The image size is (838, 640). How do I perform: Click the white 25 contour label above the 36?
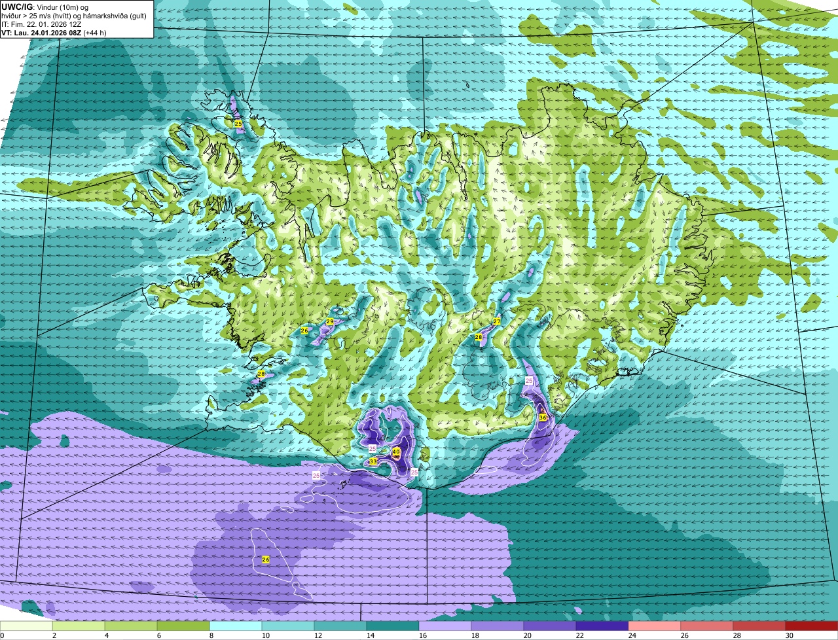[x=529, y=380]
